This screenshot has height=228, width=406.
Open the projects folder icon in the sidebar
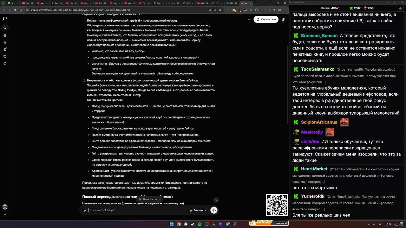click(5, 56)
